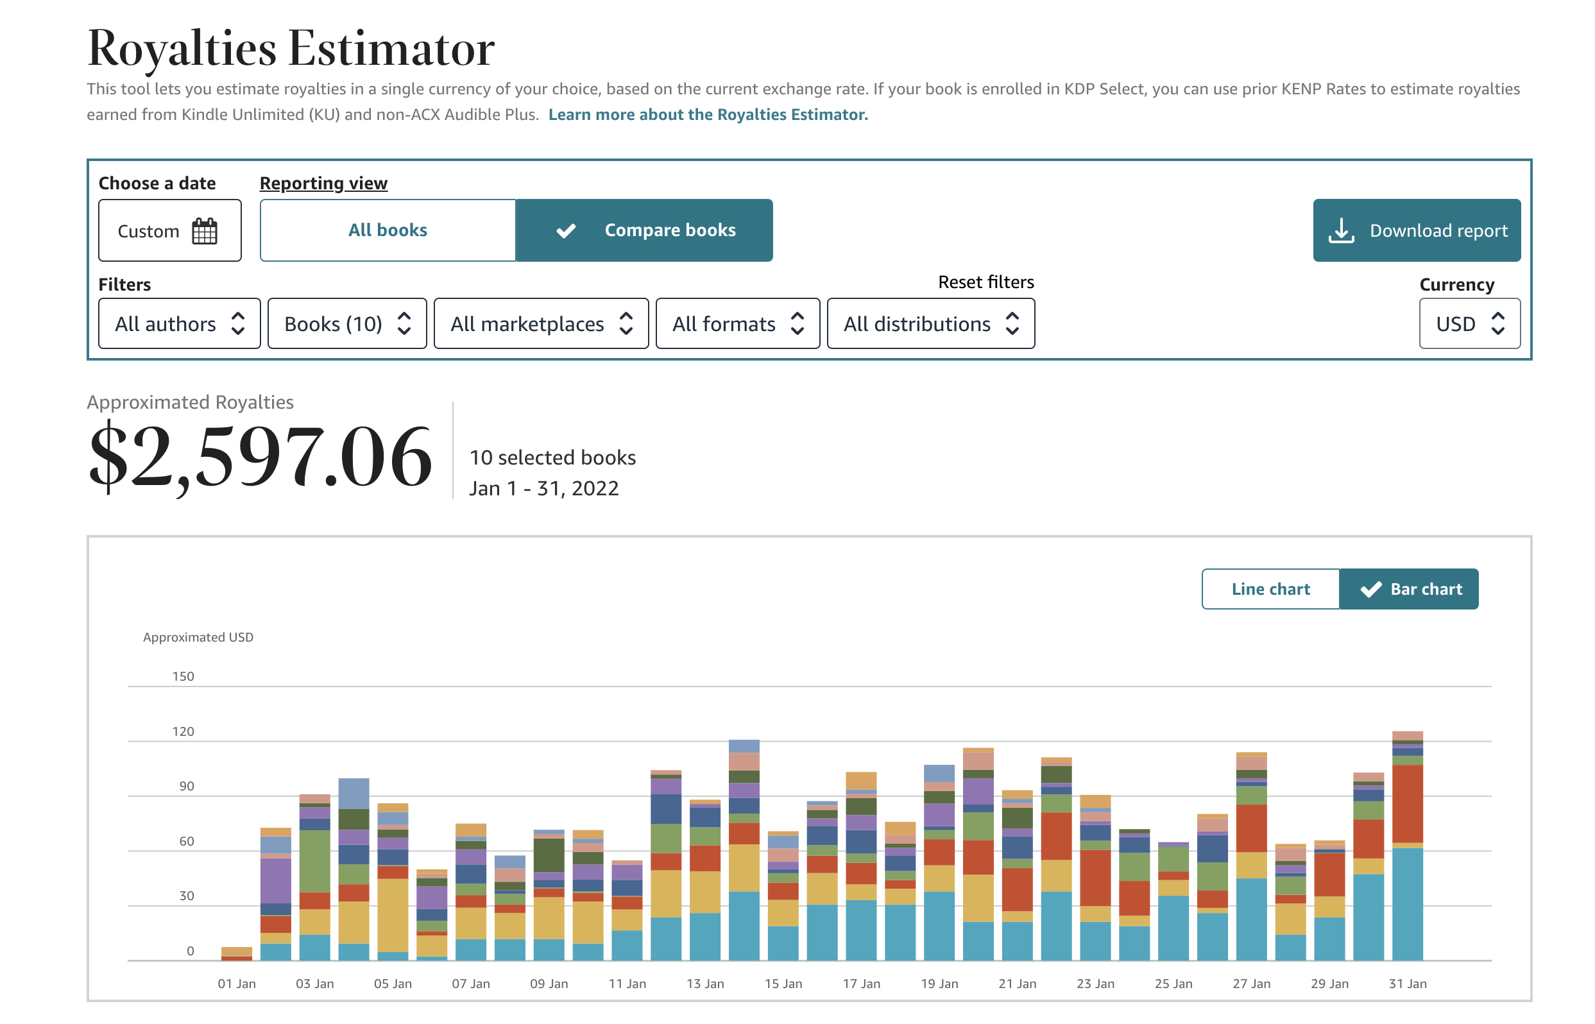Click the 'Approximated Royalties' heading
1595x1024 pixels.
(x=190, y=402)
